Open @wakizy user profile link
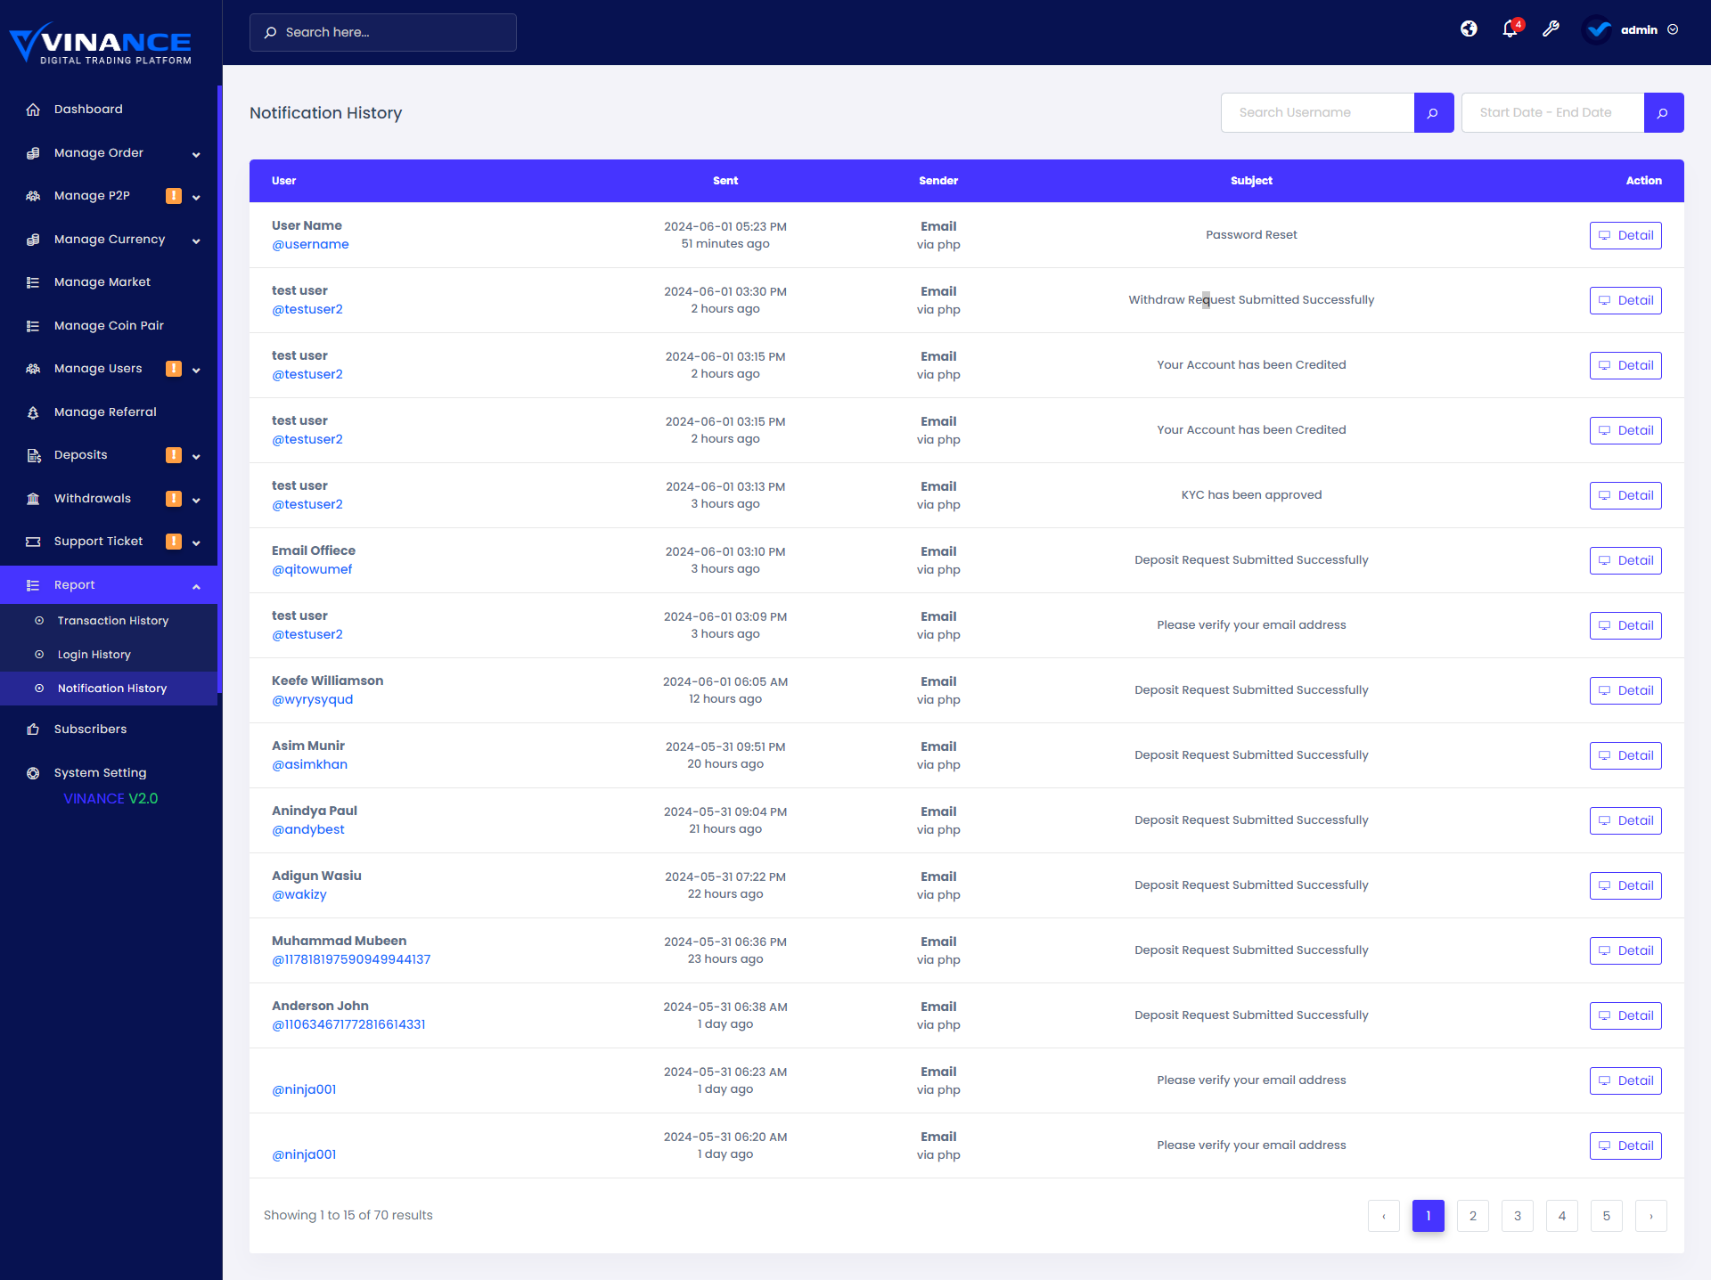The height and width of the screenshot is (1280, 1711). coord(299,894)
